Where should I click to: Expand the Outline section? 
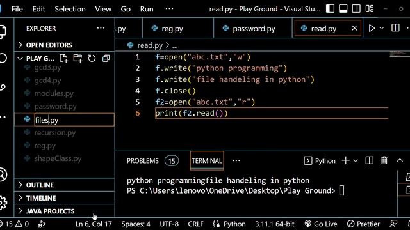point(65,185)
